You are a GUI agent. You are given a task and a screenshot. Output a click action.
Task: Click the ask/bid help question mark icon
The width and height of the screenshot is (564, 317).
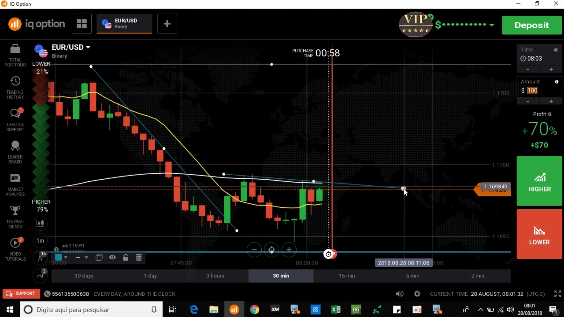56,250
